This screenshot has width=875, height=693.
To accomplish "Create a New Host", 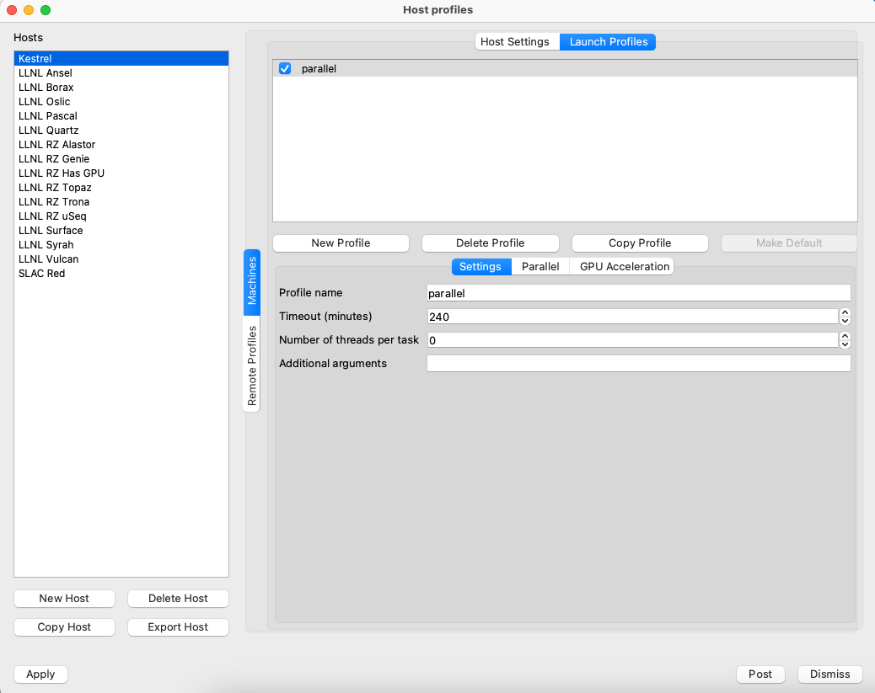I will (64, 598).
